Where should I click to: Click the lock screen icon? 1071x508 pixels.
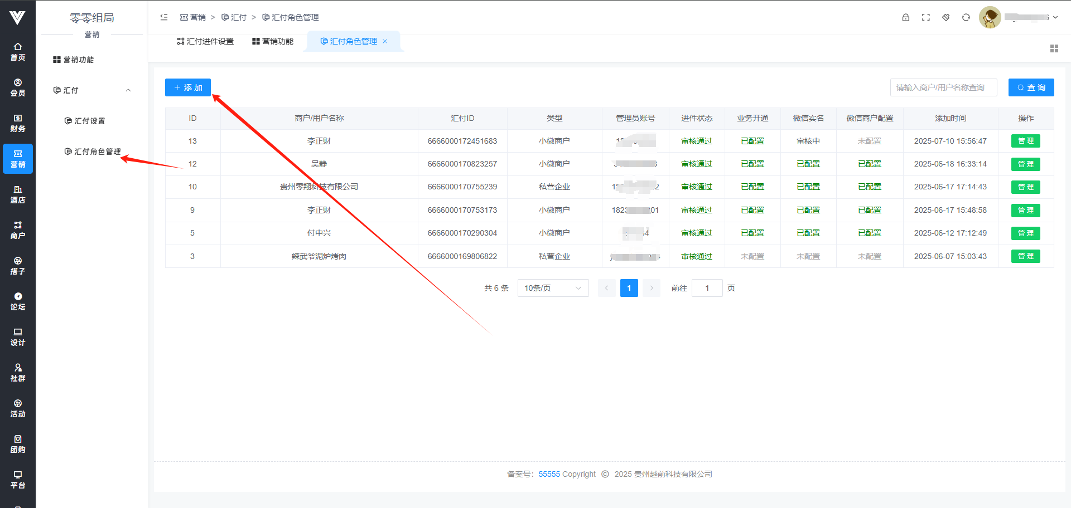(x=905, y=17)
